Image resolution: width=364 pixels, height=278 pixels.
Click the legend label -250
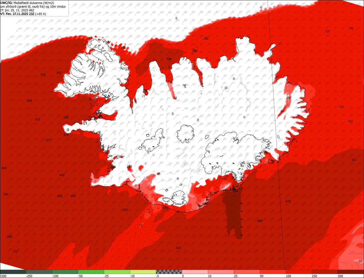pos(29,276)
